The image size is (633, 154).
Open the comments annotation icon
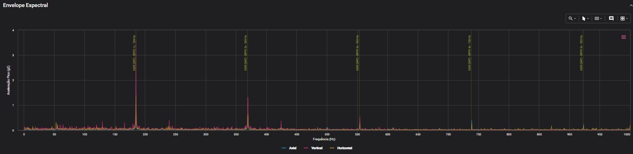611,19
